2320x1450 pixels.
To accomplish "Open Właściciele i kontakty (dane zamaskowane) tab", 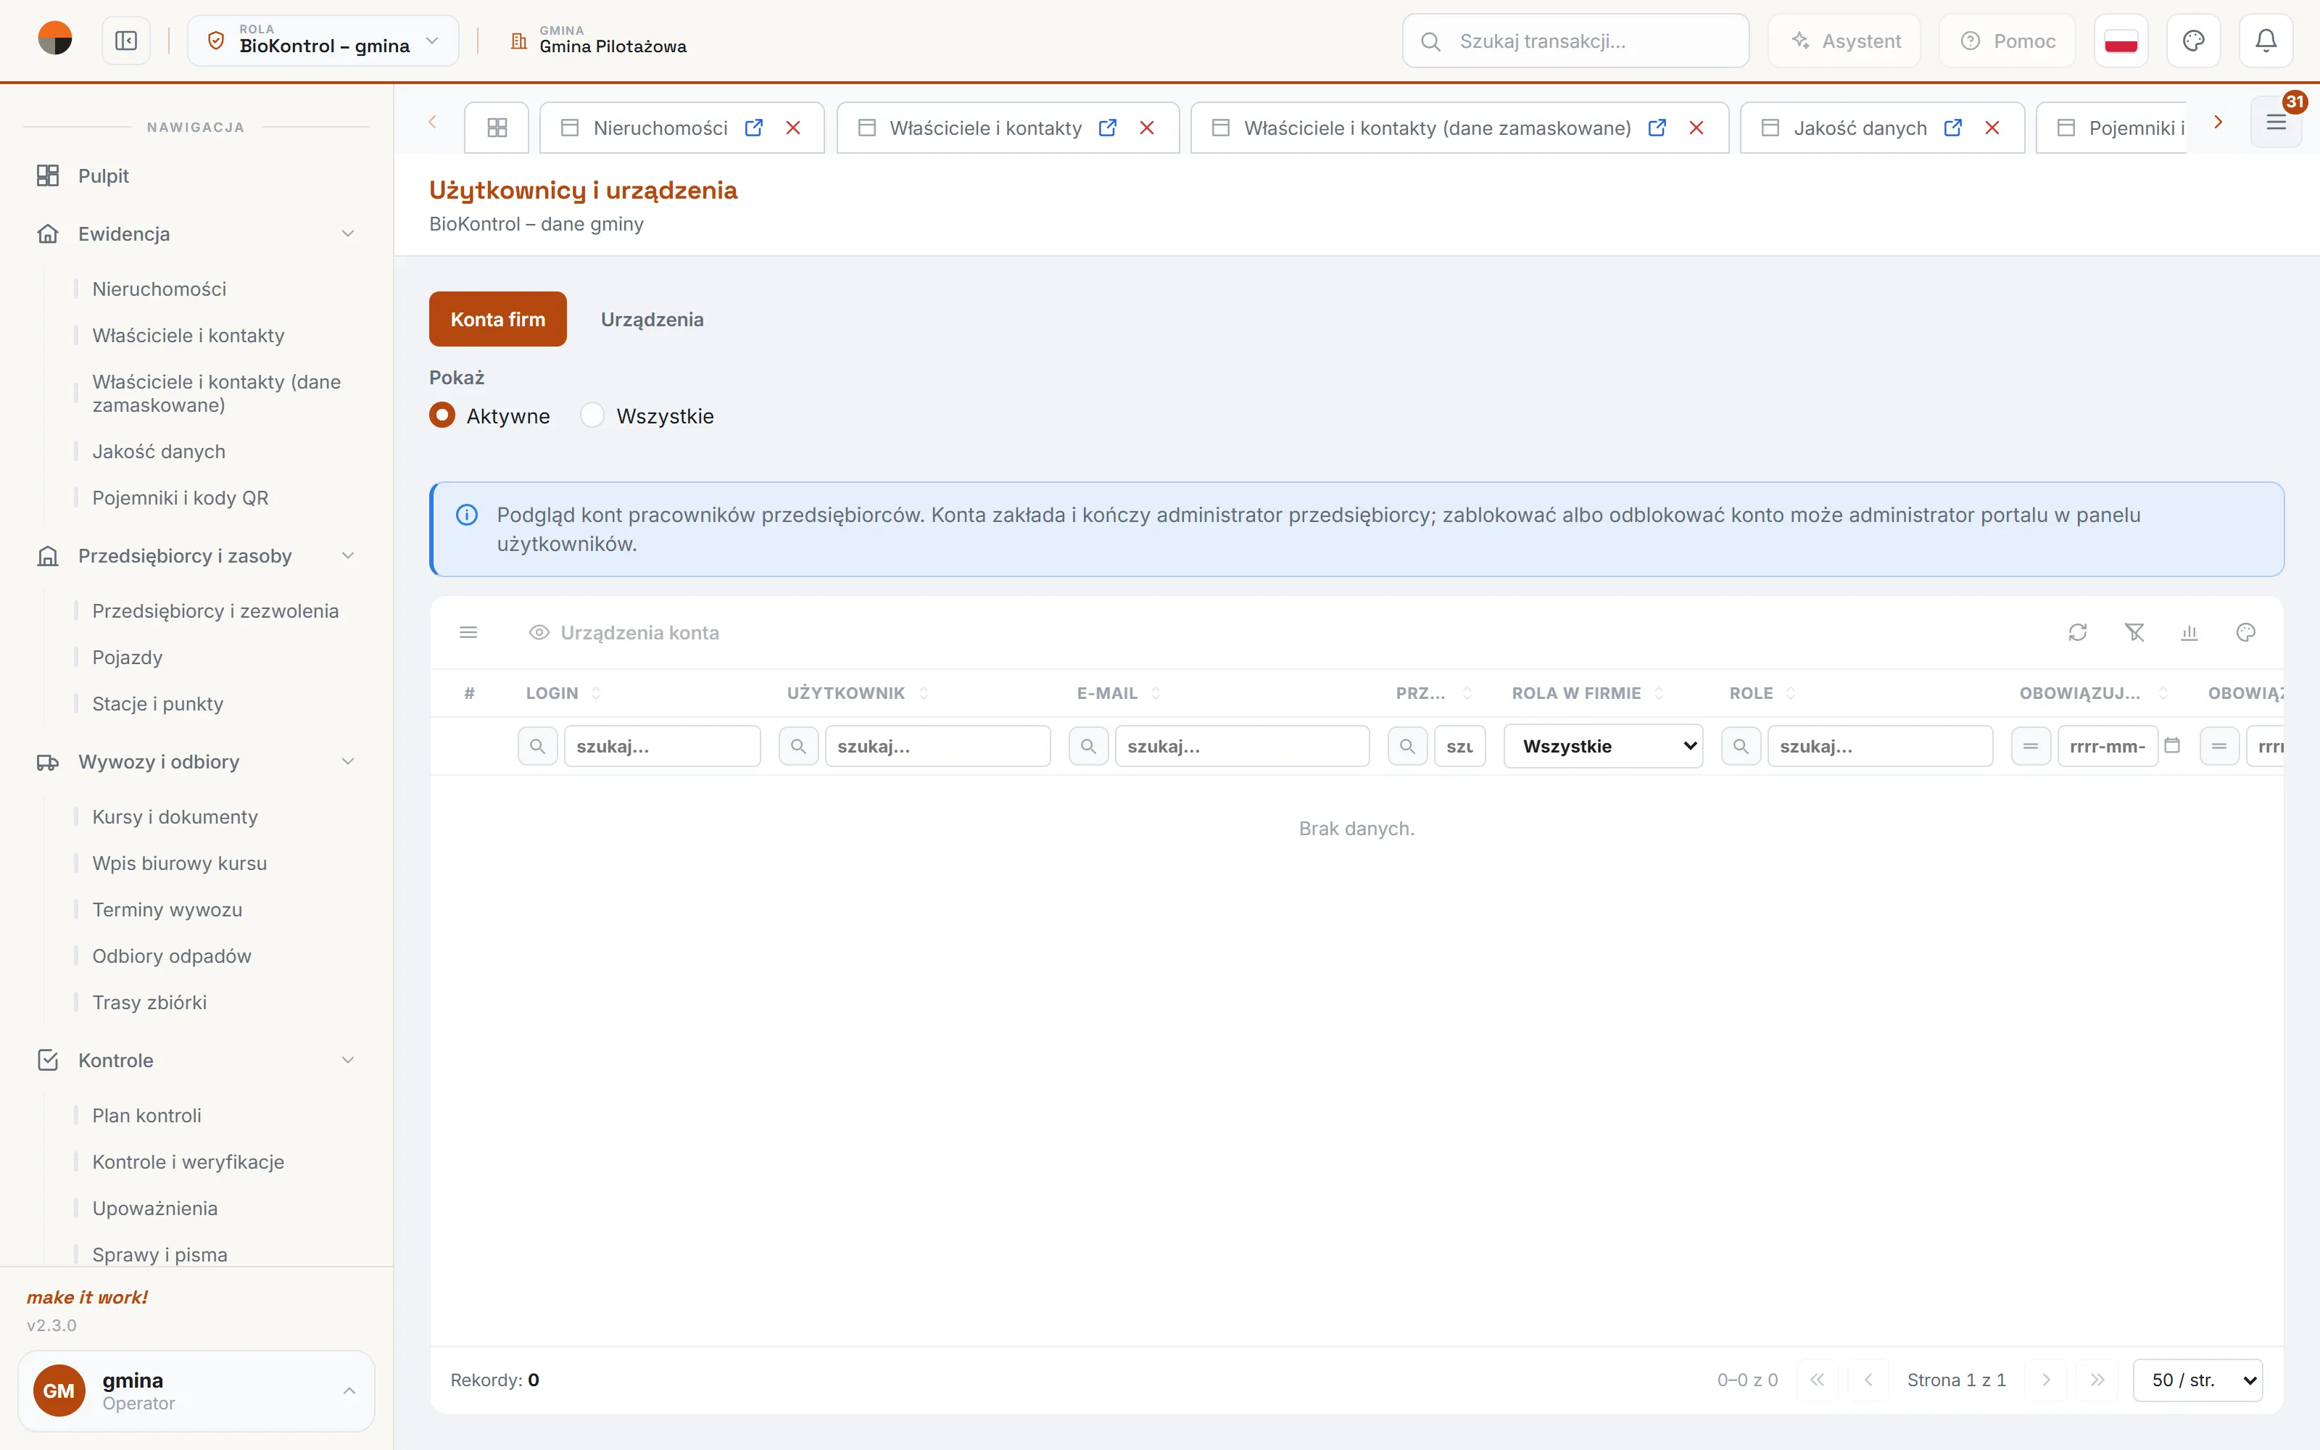I will point(1436,128).
